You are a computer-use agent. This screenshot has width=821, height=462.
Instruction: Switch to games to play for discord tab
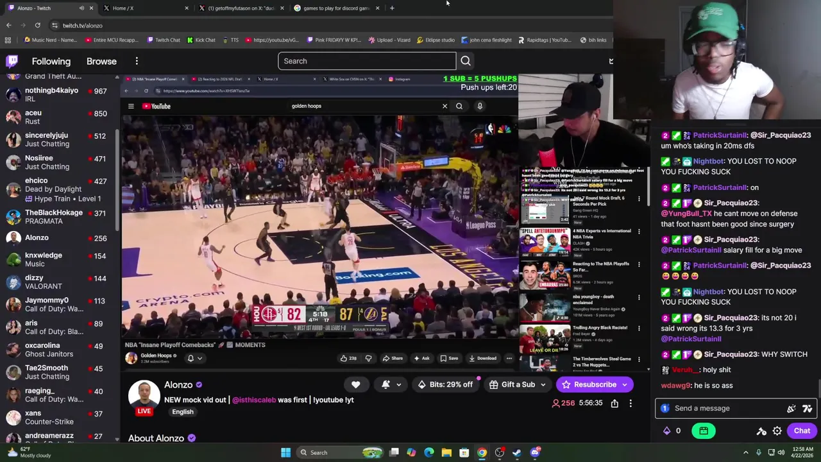[x=336, y=8]
